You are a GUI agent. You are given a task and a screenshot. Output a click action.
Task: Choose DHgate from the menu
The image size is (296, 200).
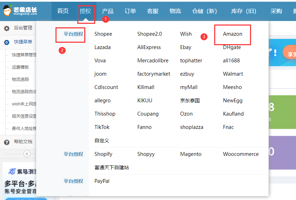[232, 47]
